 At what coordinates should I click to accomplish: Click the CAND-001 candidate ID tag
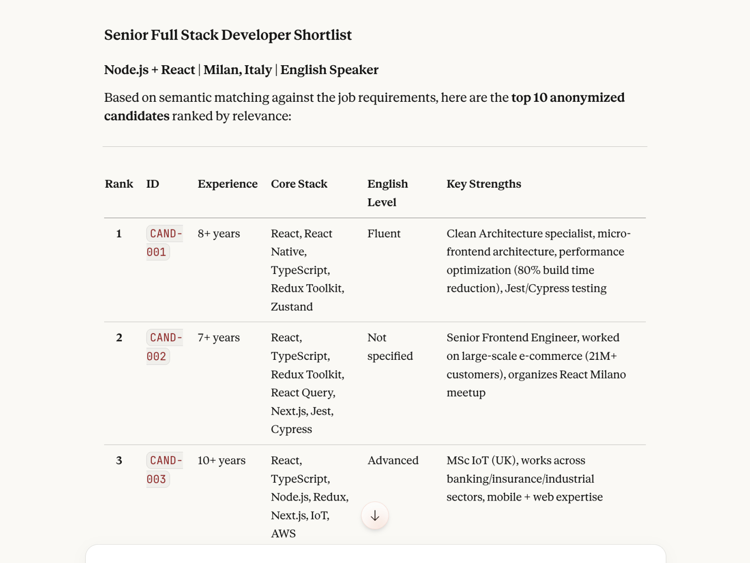coord(164,243)
